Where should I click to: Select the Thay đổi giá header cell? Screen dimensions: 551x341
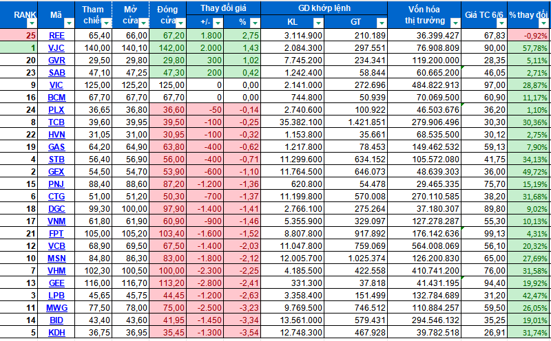[223, 8]
